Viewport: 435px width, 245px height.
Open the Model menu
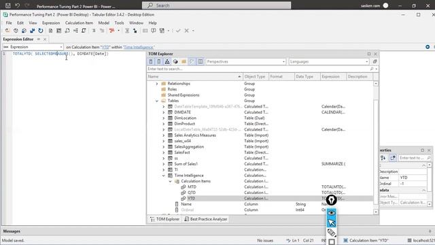(x=104, y=22)
